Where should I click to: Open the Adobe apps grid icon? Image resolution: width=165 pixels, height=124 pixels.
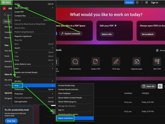(x=146, y=2)
